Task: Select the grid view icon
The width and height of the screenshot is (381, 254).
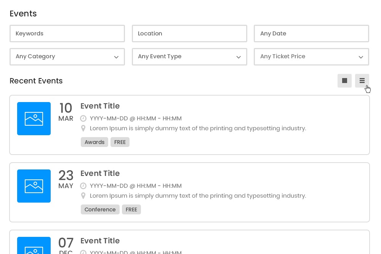Action: [344, 81]
